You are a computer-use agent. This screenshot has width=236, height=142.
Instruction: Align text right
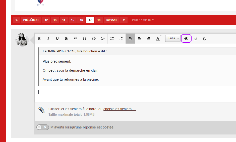(148, 39)
